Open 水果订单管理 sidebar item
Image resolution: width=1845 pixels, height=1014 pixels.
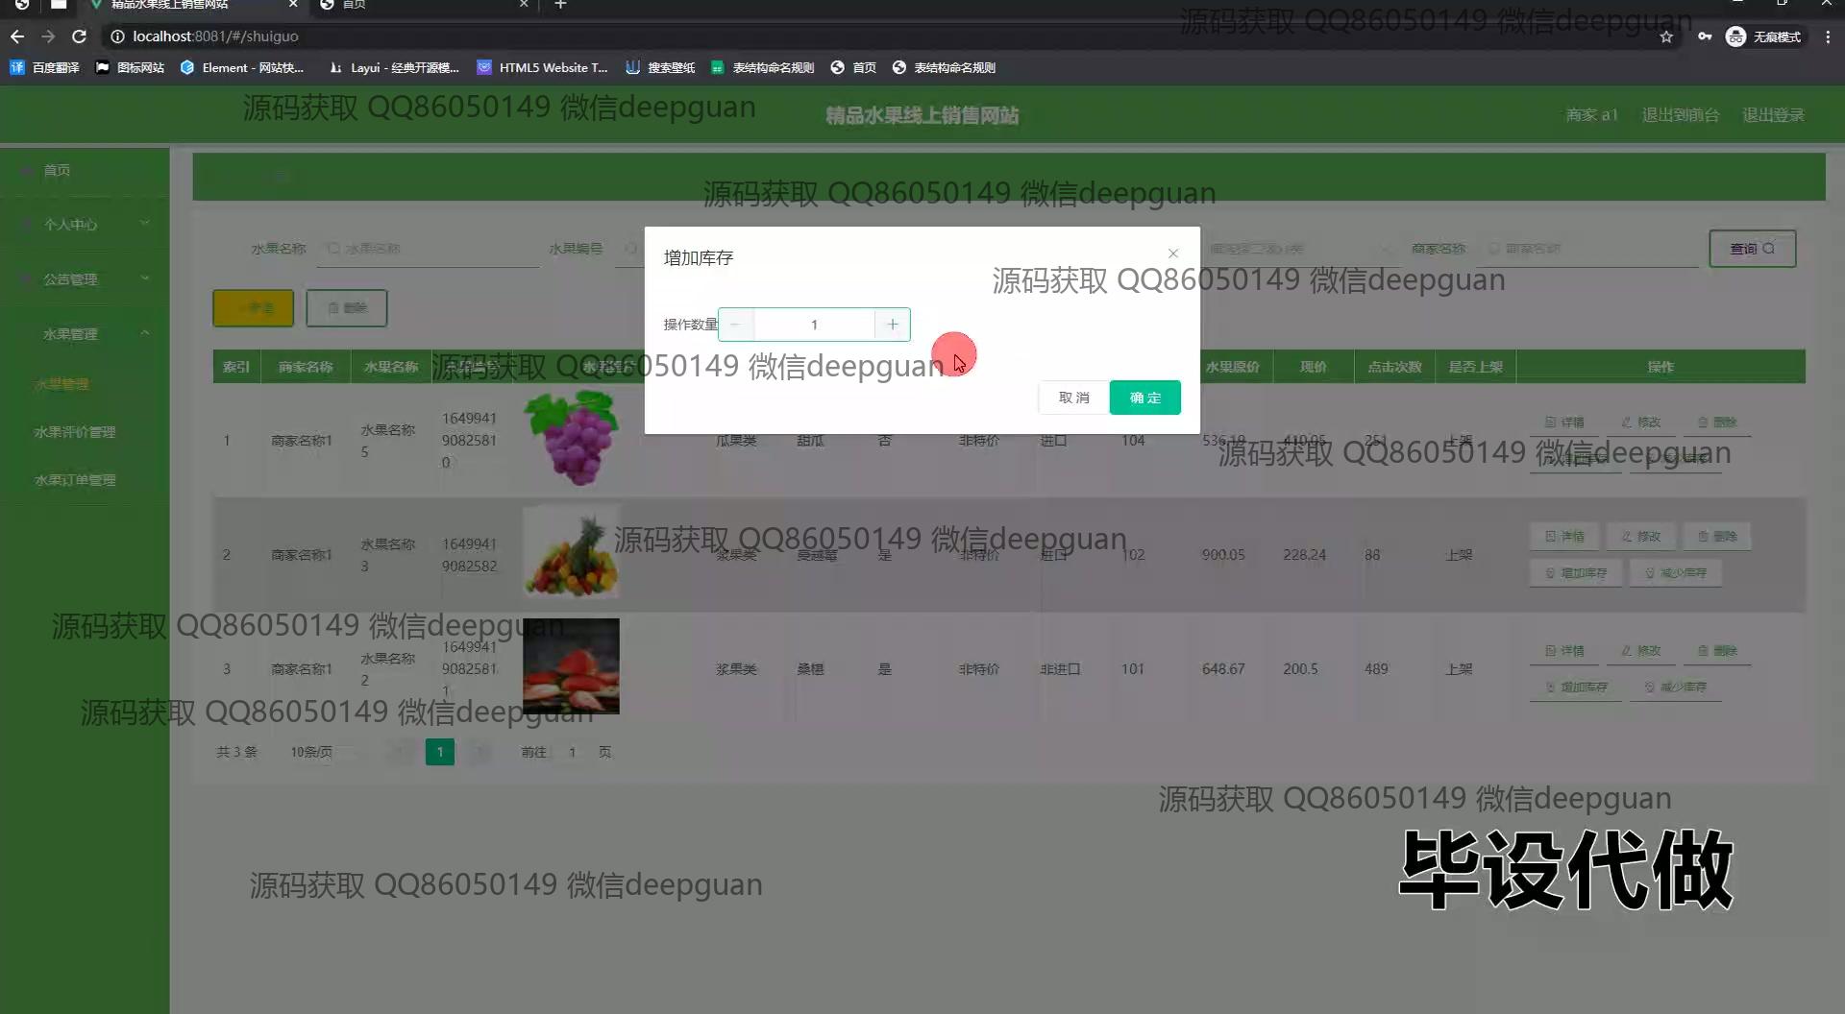pos(75,480)
